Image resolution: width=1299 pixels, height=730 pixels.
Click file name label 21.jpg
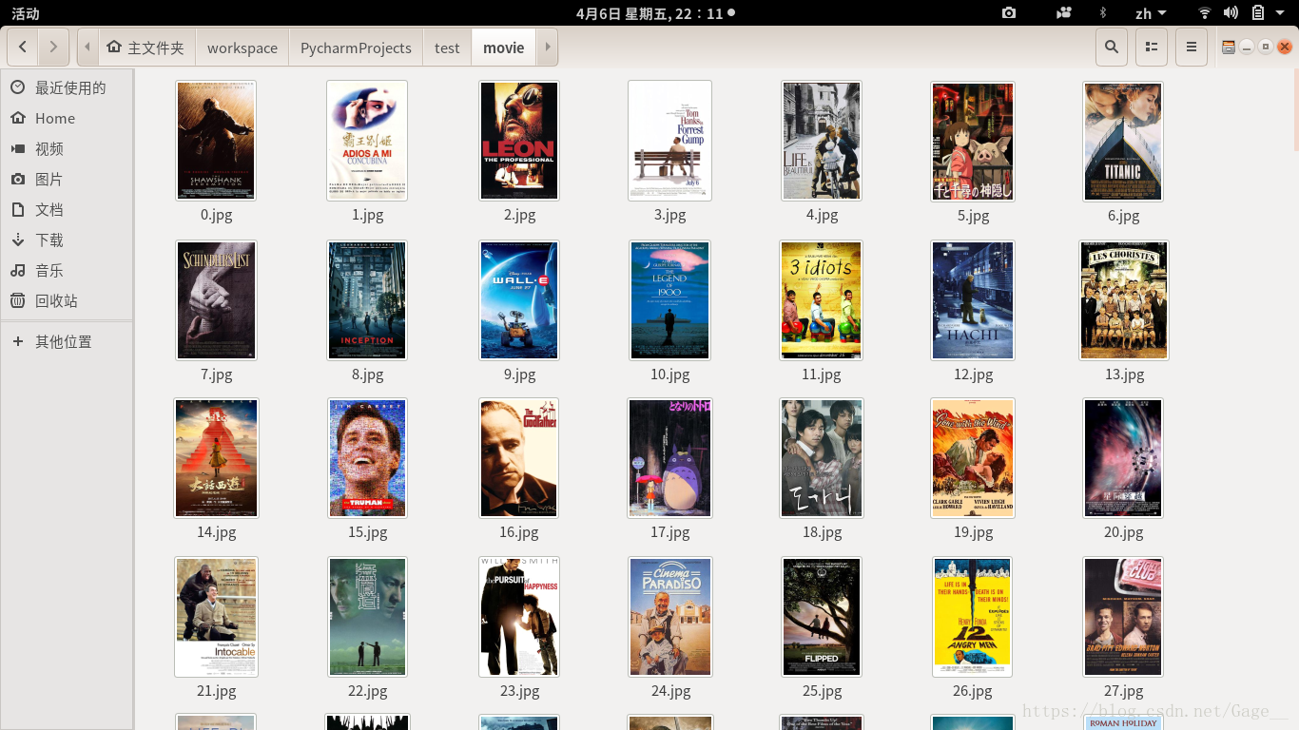216,691
